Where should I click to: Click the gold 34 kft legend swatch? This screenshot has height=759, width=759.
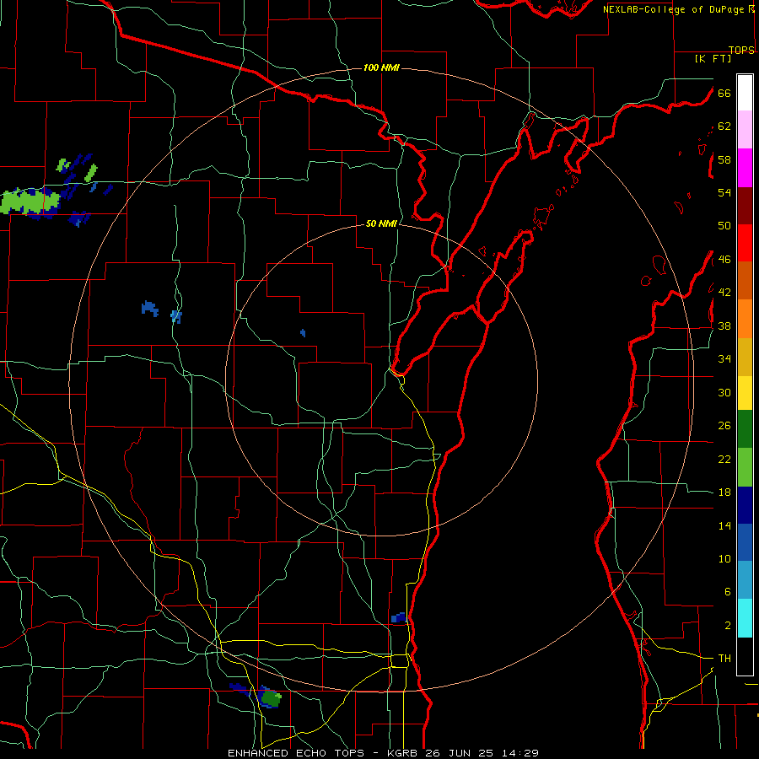coord(745,356)
